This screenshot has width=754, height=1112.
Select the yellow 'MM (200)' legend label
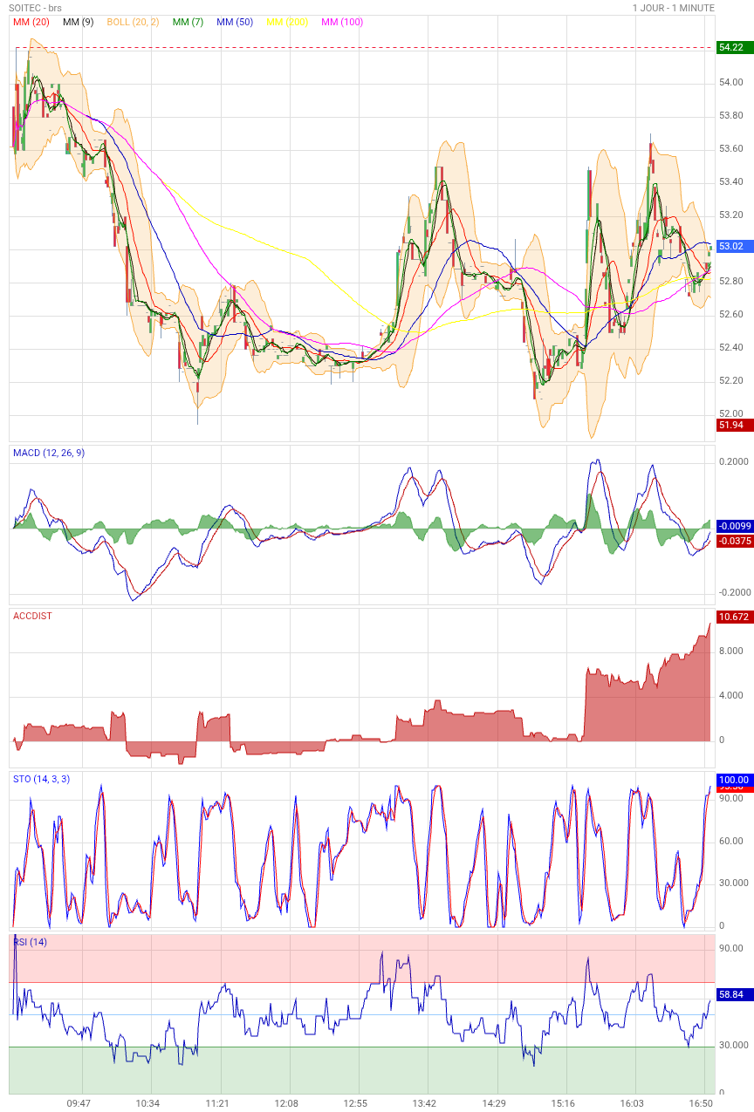pyautogui.click(x=287, y=22)
